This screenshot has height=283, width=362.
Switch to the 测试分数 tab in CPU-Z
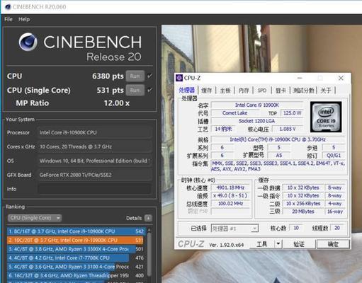click(303, 91)
